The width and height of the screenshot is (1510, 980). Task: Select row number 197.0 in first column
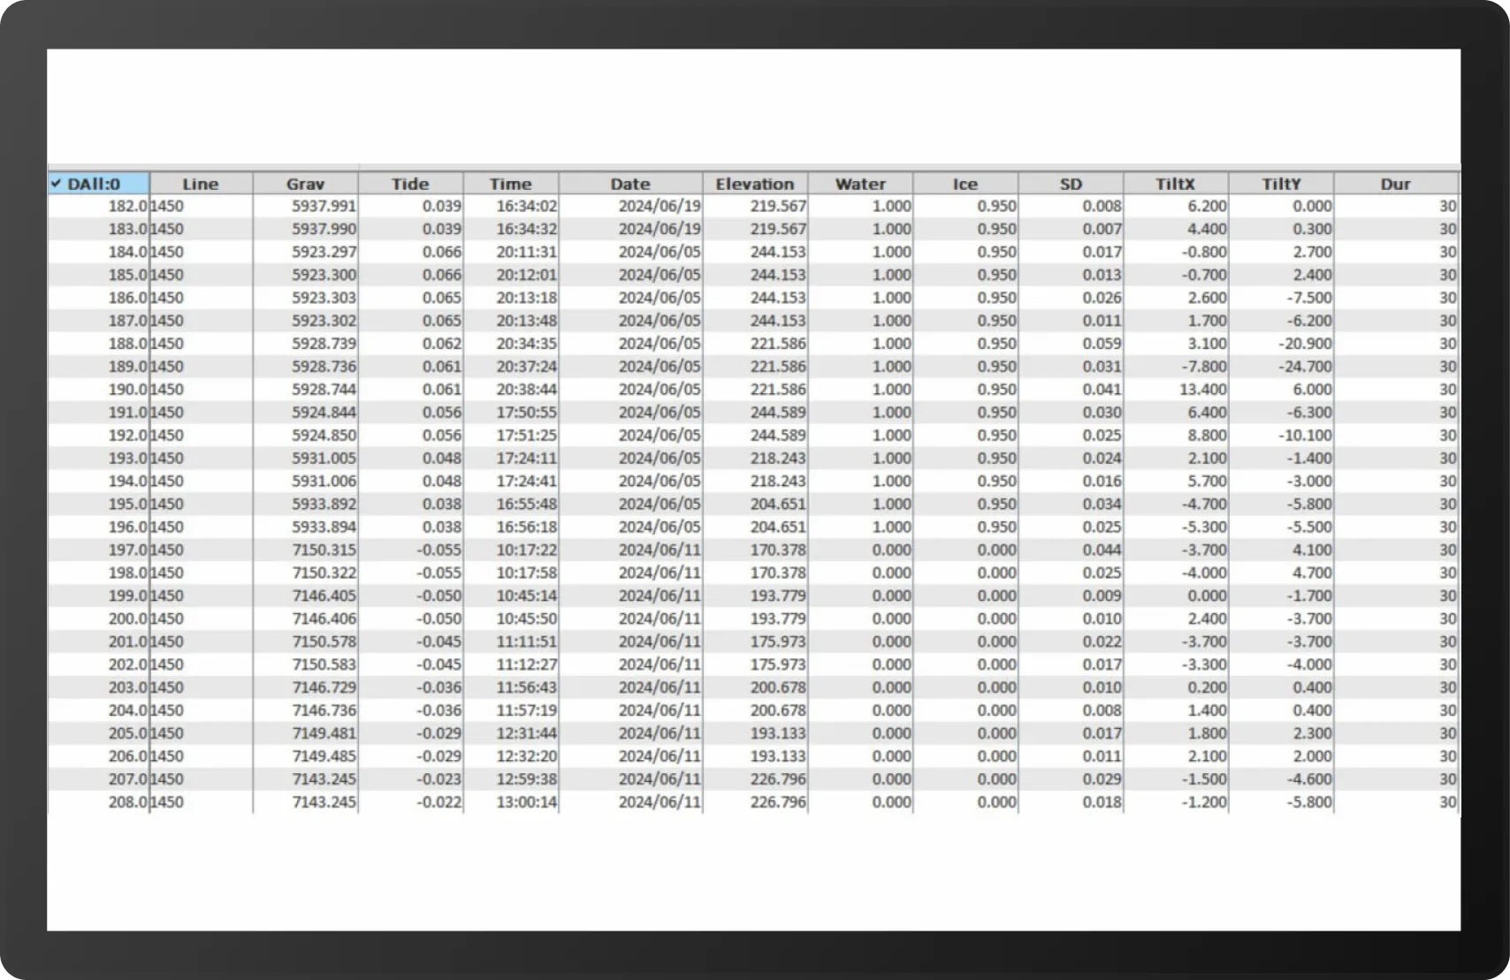tap(127, 550)
